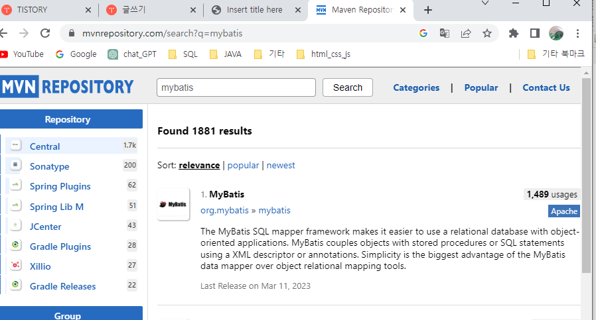Open the MyBatis result title

pos(226,194)
